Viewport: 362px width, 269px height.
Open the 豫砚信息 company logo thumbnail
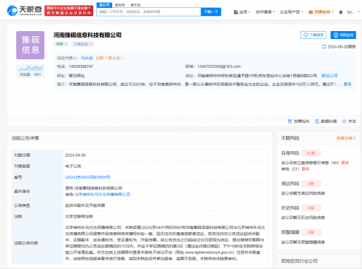click(30, 45)
